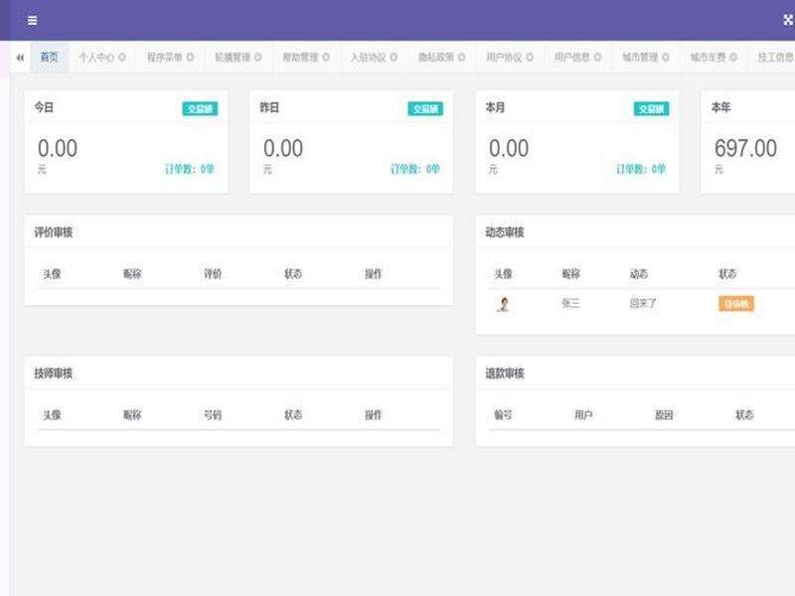Close the 轮播管理 tab
Screen dimensions: 795x596
258,58
